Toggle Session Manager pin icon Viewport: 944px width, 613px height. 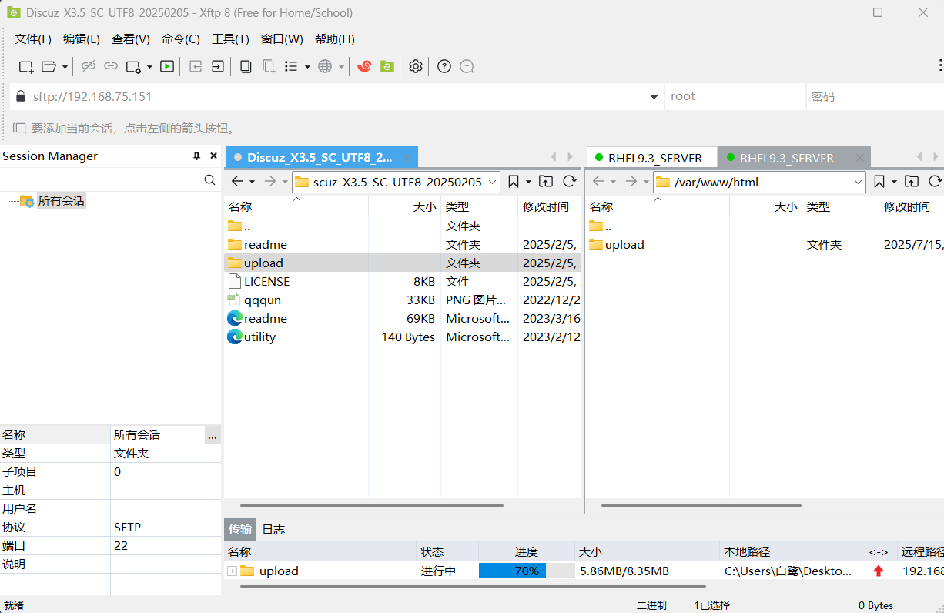point(196,156)
